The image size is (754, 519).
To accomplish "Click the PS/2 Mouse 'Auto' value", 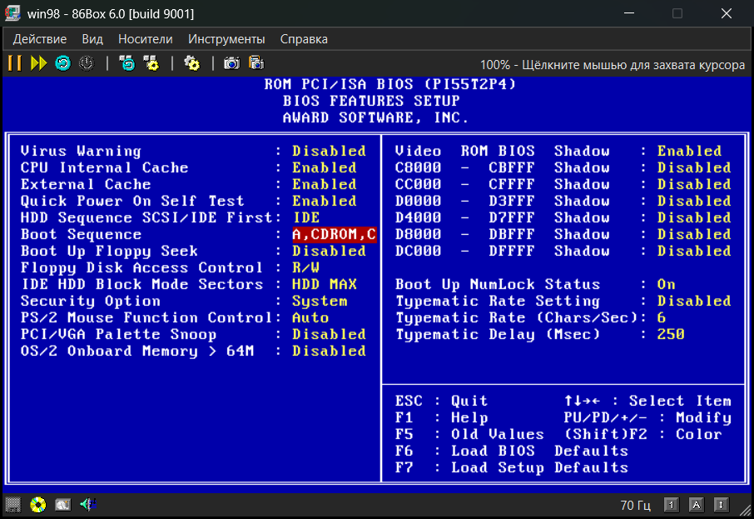I will tap(310, 317).
